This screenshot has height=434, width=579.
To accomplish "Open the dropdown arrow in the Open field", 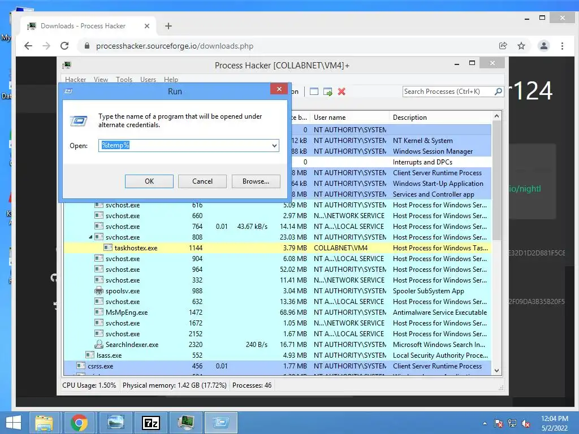I will (x=274, y=145).
